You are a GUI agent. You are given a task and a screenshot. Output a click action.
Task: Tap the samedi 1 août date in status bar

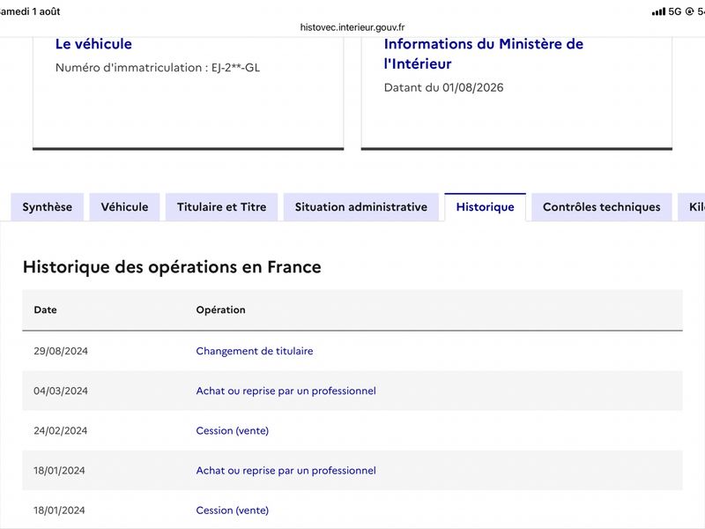pyautogui.click(x=30, y=11)
